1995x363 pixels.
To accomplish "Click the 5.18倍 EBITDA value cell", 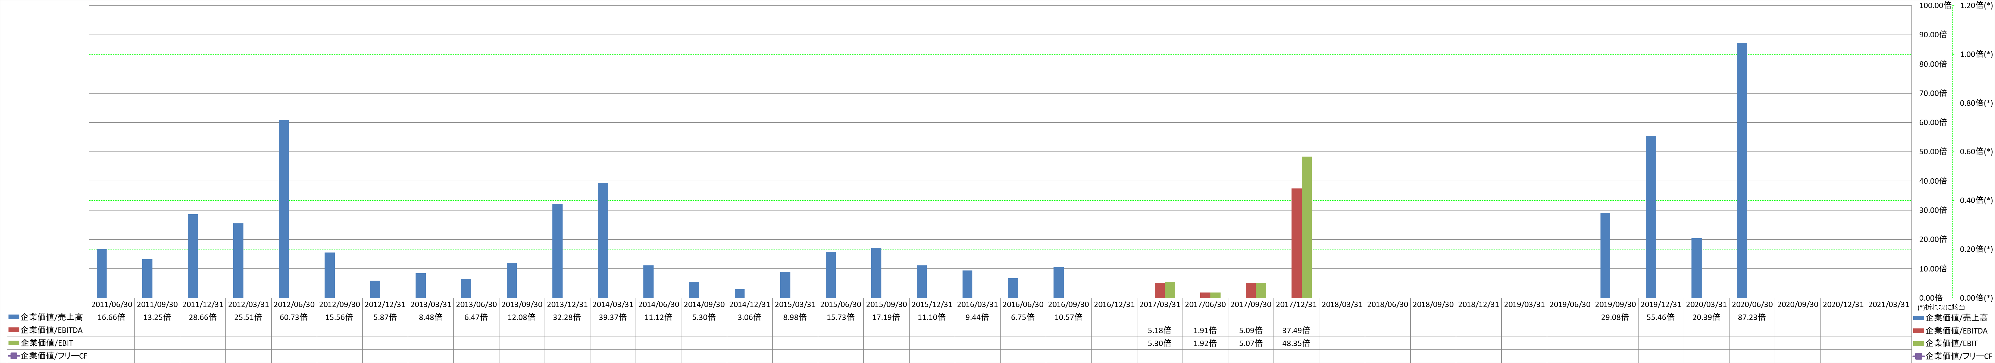I will click(1159, 330).
